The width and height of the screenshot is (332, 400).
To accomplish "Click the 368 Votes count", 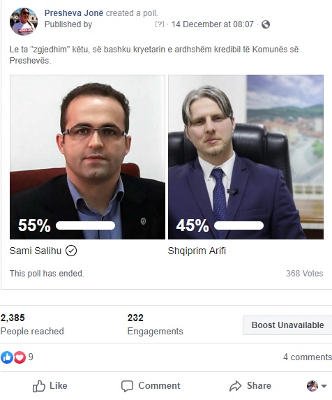I will click(305, 274).
